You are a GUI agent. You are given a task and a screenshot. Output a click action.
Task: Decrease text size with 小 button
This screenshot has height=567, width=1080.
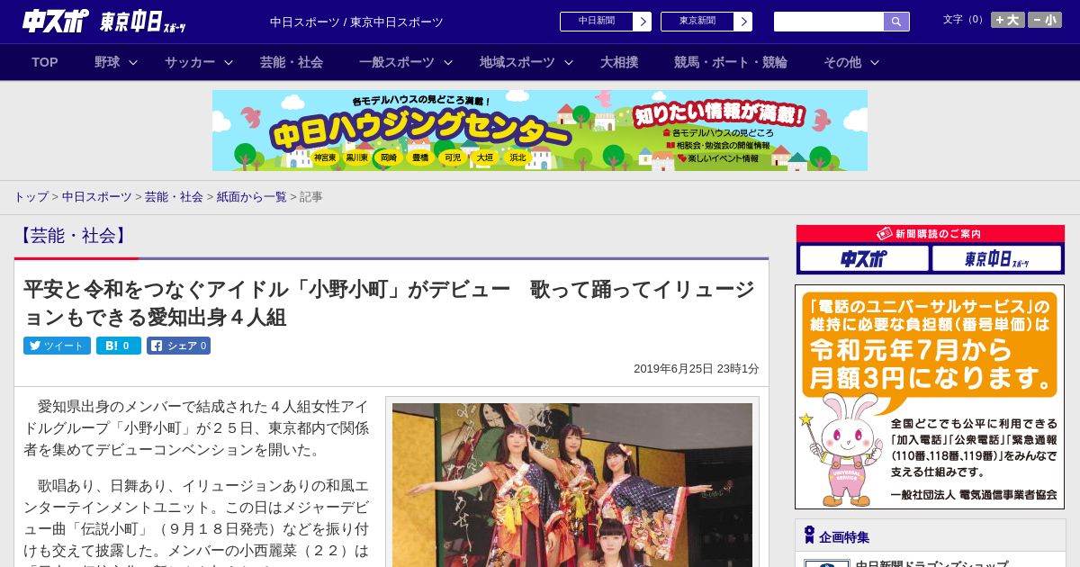[1045, 20]
